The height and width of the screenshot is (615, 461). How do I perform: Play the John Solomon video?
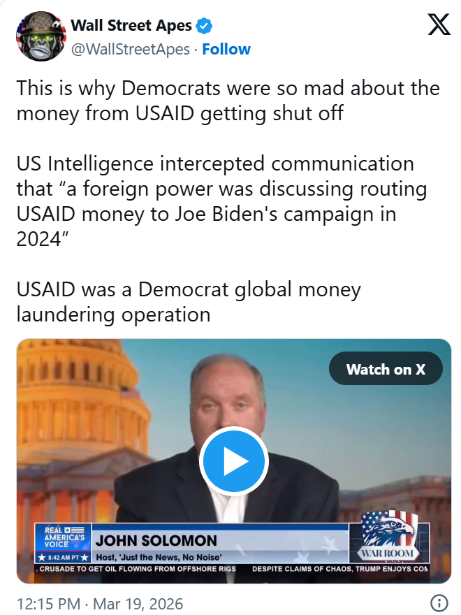point(233,461)
